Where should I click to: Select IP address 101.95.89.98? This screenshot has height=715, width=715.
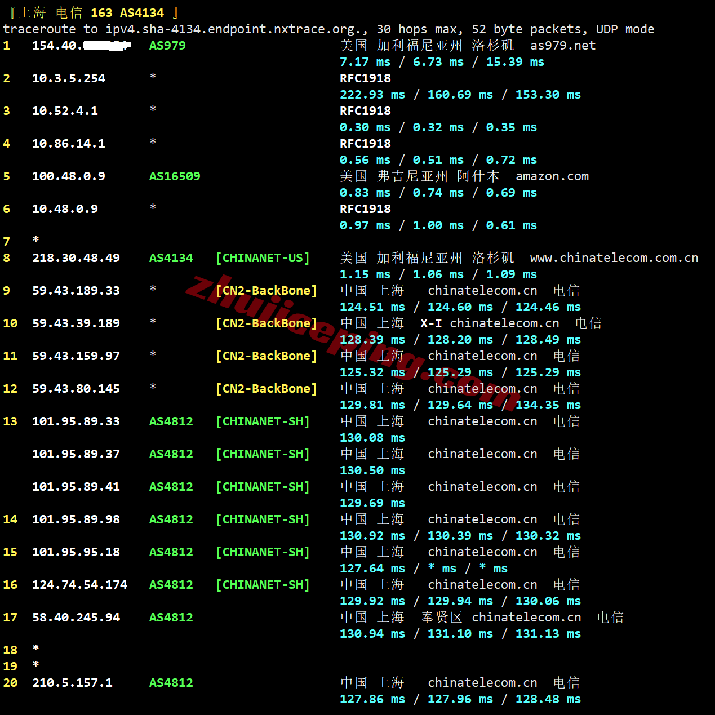coord(76,519)
